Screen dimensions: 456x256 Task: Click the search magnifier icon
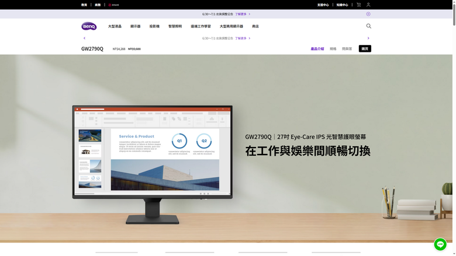pos(368,26)
